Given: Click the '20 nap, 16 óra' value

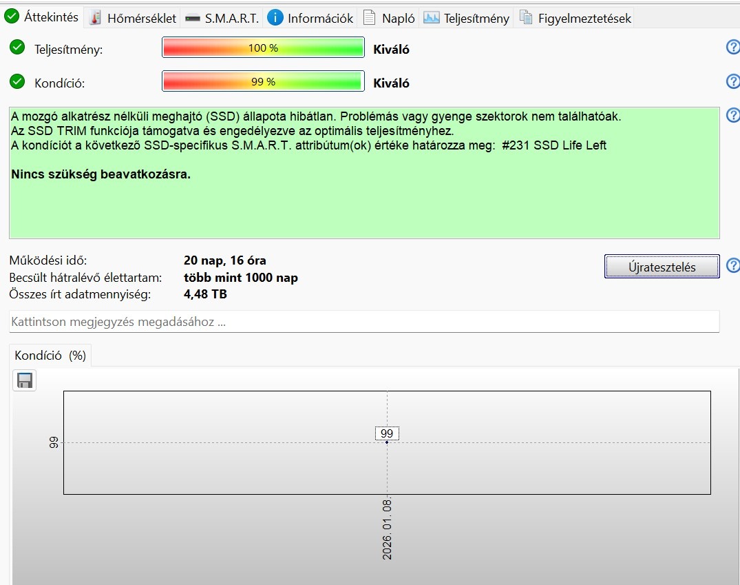Looking at the screenshot, I should [x=224, y=260].
